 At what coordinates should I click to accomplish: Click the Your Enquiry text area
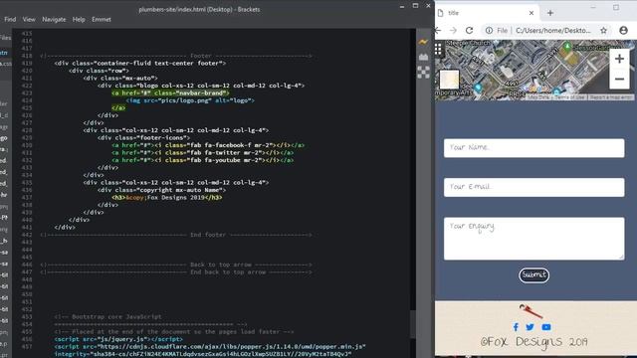tap(533, 239)
